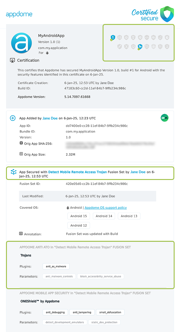
Task: Select the Android 15 chip
Action: [79, 216]
